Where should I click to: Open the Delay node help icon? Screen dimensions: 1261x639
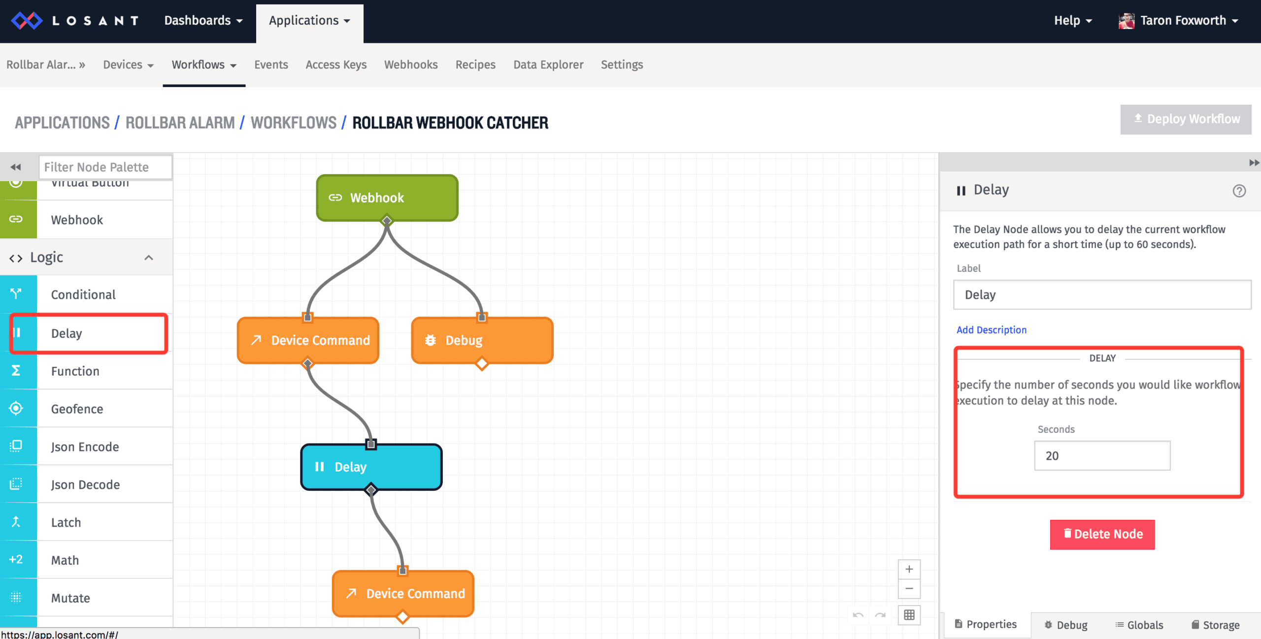[1239, 191]
